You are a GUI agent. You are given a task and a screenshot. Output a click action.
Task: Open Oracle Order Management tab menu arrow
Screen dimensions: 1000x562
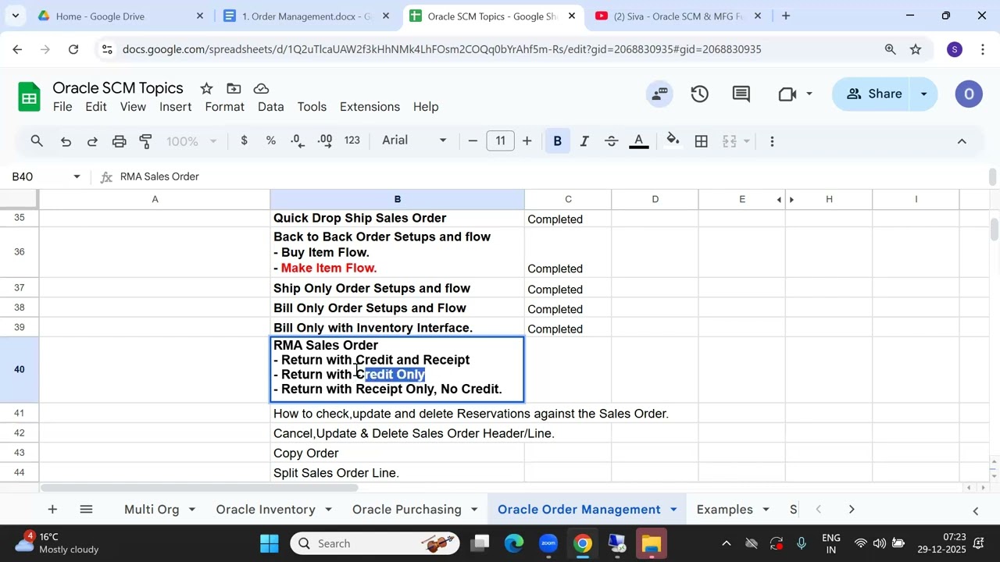click(673, 510)
